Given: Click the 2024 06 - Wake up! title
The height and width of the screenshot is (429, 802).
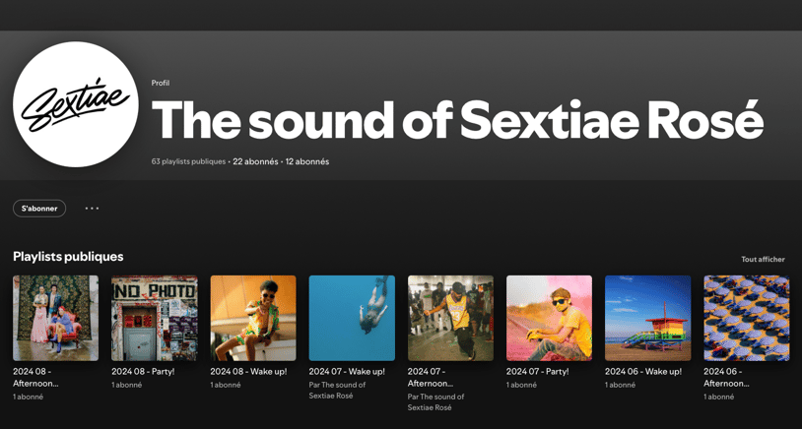Looking at the screenshot, I should coord(643,371).
